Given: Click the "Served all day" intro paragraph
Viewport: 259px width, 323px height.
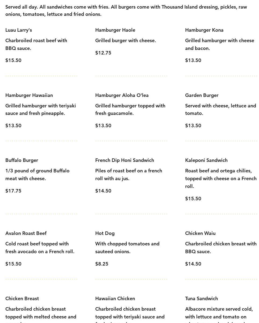Looking at the screenshot, I should 126,10.
